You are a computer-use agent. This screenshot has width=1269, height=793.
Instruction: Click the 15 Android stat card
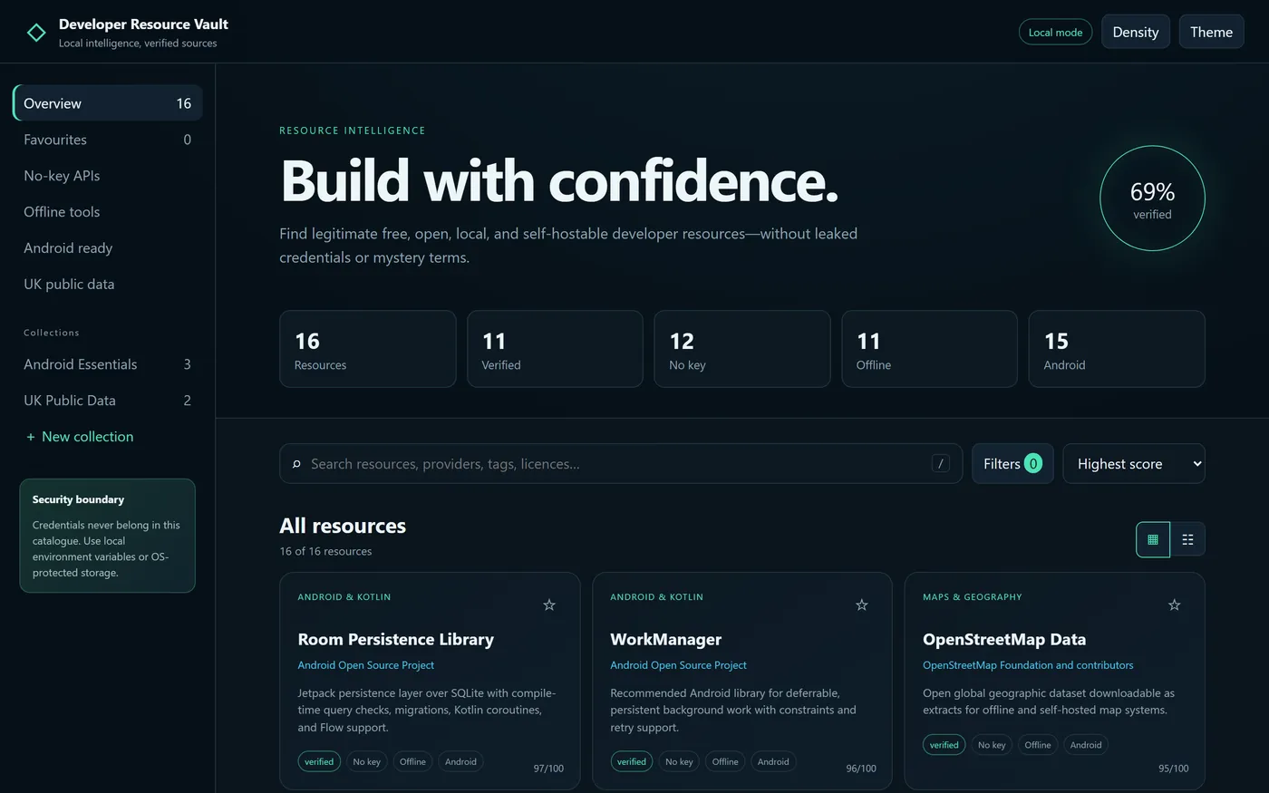coord(1117,349)
